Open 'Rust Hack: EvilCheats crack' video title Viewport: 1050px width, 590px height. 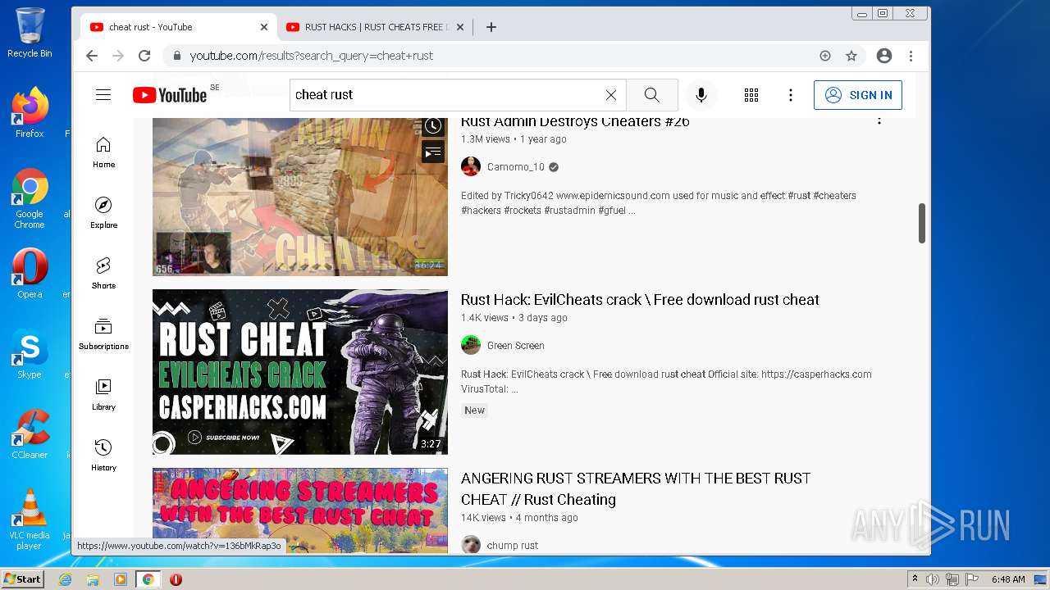[640, 300]
